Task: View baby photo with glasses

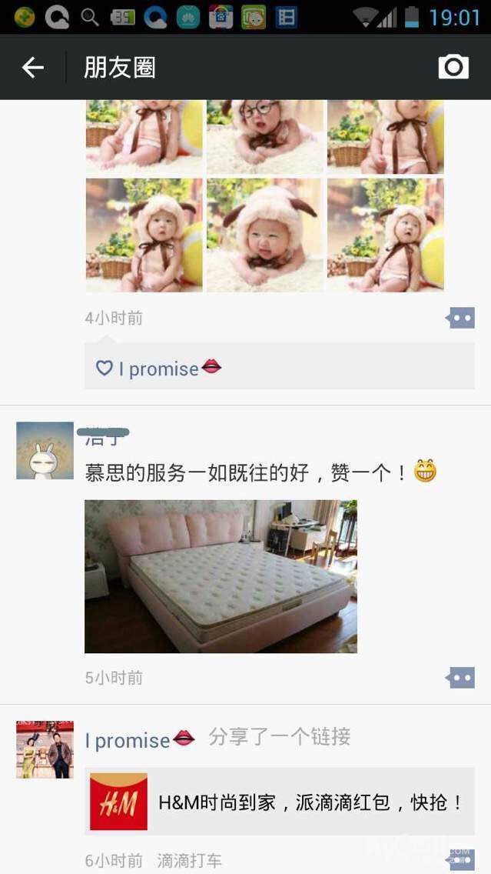Action: click(x=265, y=137)
